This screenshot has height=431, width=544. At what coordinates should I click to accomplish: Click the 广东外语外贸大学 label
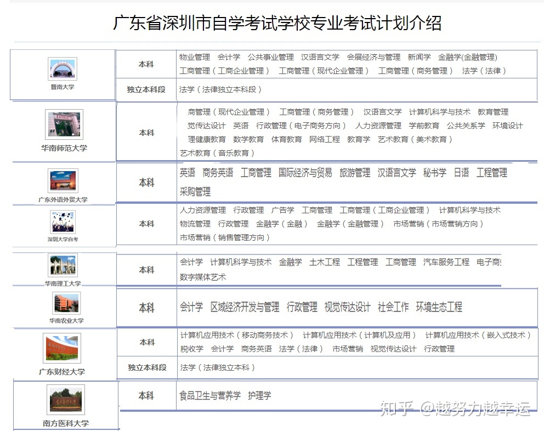[x=63, y=200]
